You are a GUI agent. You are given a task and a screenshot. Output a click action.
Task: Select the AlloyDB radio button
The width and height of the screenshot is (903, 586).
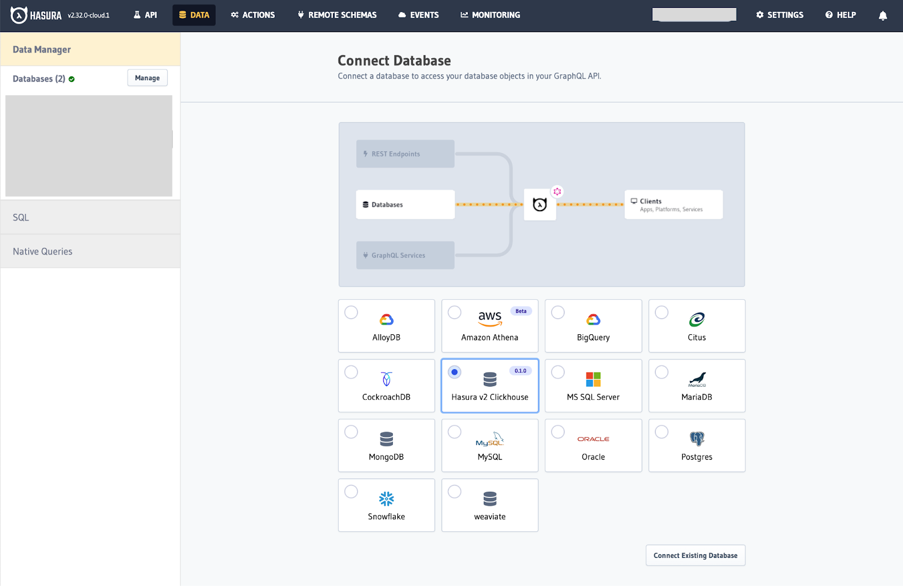pos(351,312)
